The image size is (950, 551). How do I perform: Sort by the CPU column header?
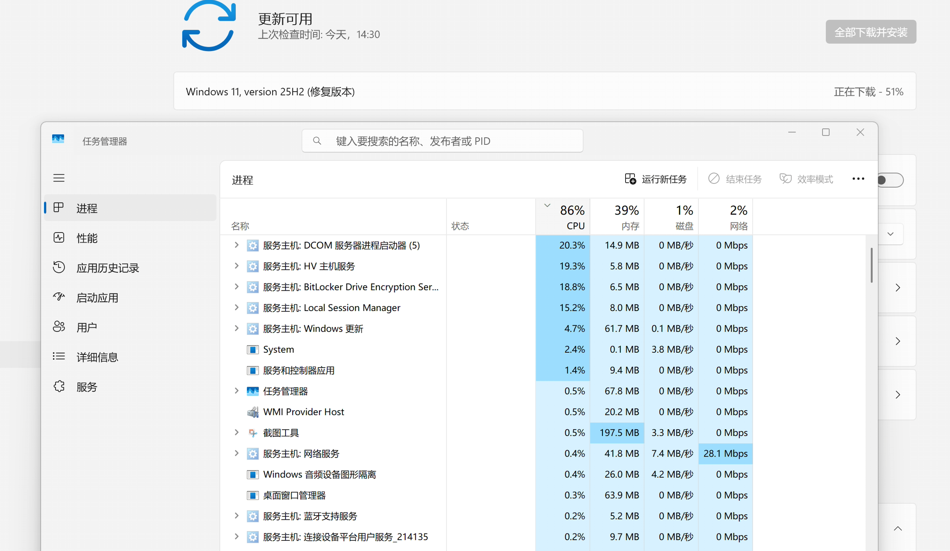563,217
